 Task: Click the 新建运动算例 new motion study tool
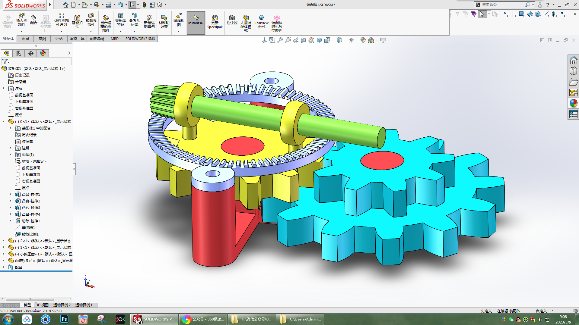[x=149, y=22]
